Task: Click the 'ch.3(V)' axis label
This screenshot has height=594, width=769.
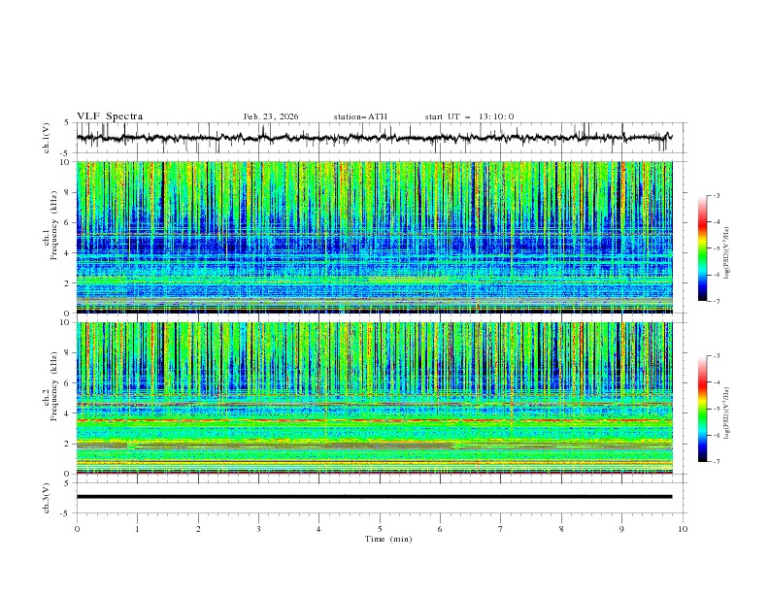Action: tap(47, 498)
